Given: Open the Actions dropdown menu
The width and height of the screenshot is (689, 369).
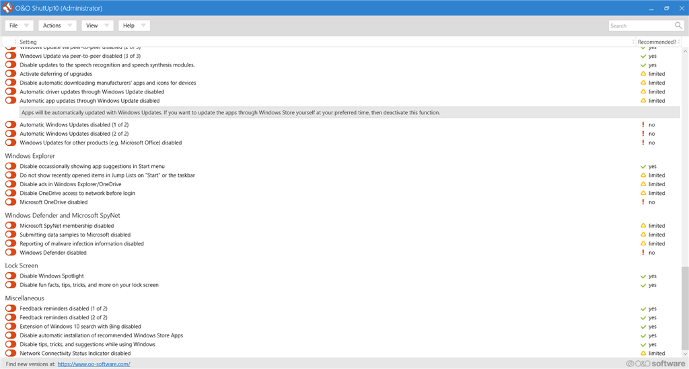Looking at the screenshot, I should click(x=57, y=26).
